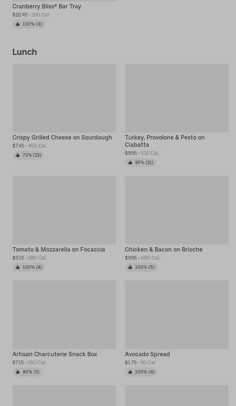Click Crispy Grilled Cheese on Sourdough title
Image resolution: width=236 pixels, height=406 pixels.
[x=62, y=137]
